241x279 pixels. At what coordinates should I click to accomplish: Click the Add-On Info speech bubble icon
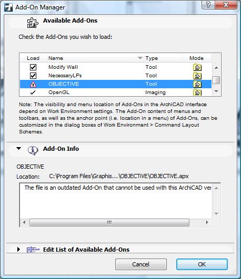[33, 150]
